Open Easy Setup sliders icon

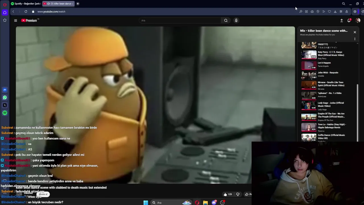(341, 12)
